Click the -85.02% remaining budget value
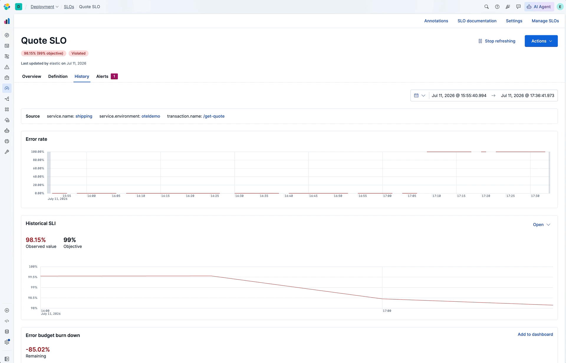 pos(38,349)
